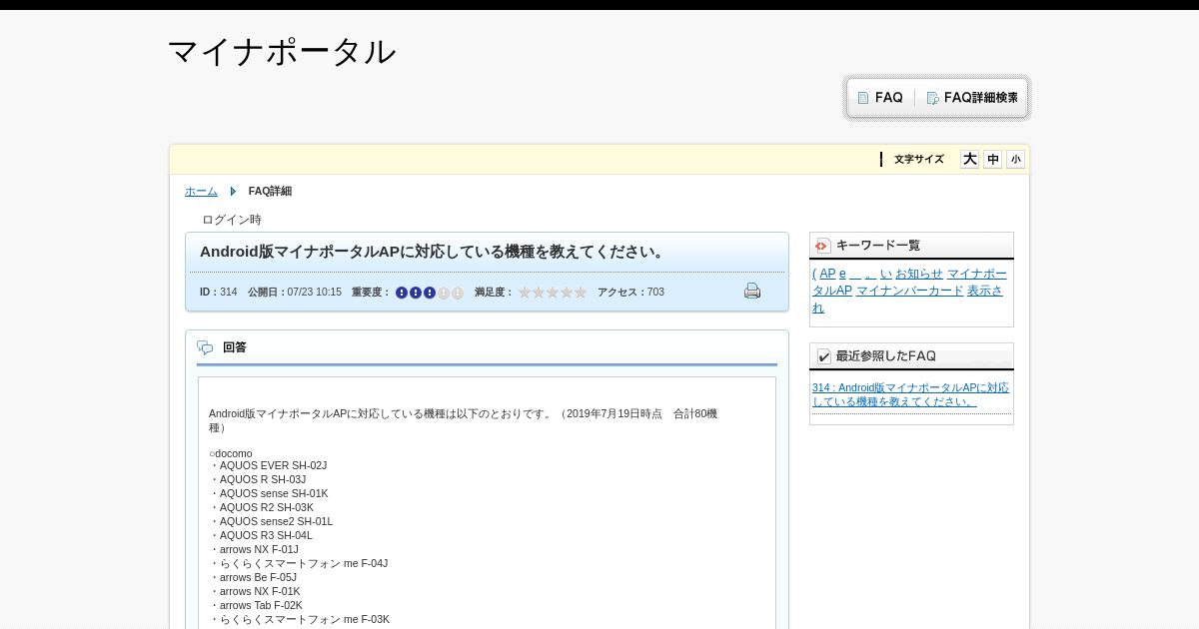Rate satisfaction with the fifth star
This screenshot has width=1199, height=629.
tap(581, 293)
